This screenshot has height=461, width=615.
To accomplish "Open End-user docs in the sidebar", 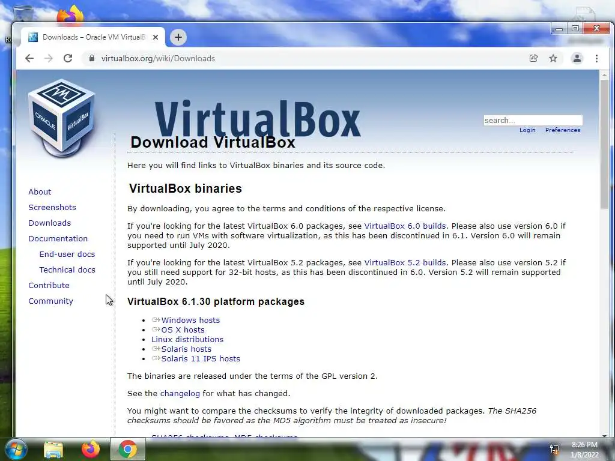I will click(67, 254).
